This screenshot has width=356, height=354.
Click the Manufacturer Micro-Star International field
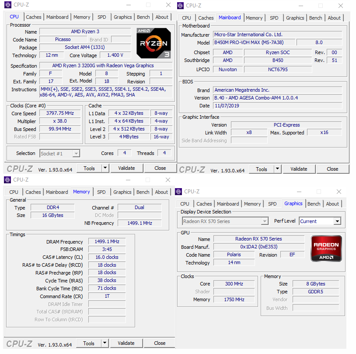(x=277, y=34)
